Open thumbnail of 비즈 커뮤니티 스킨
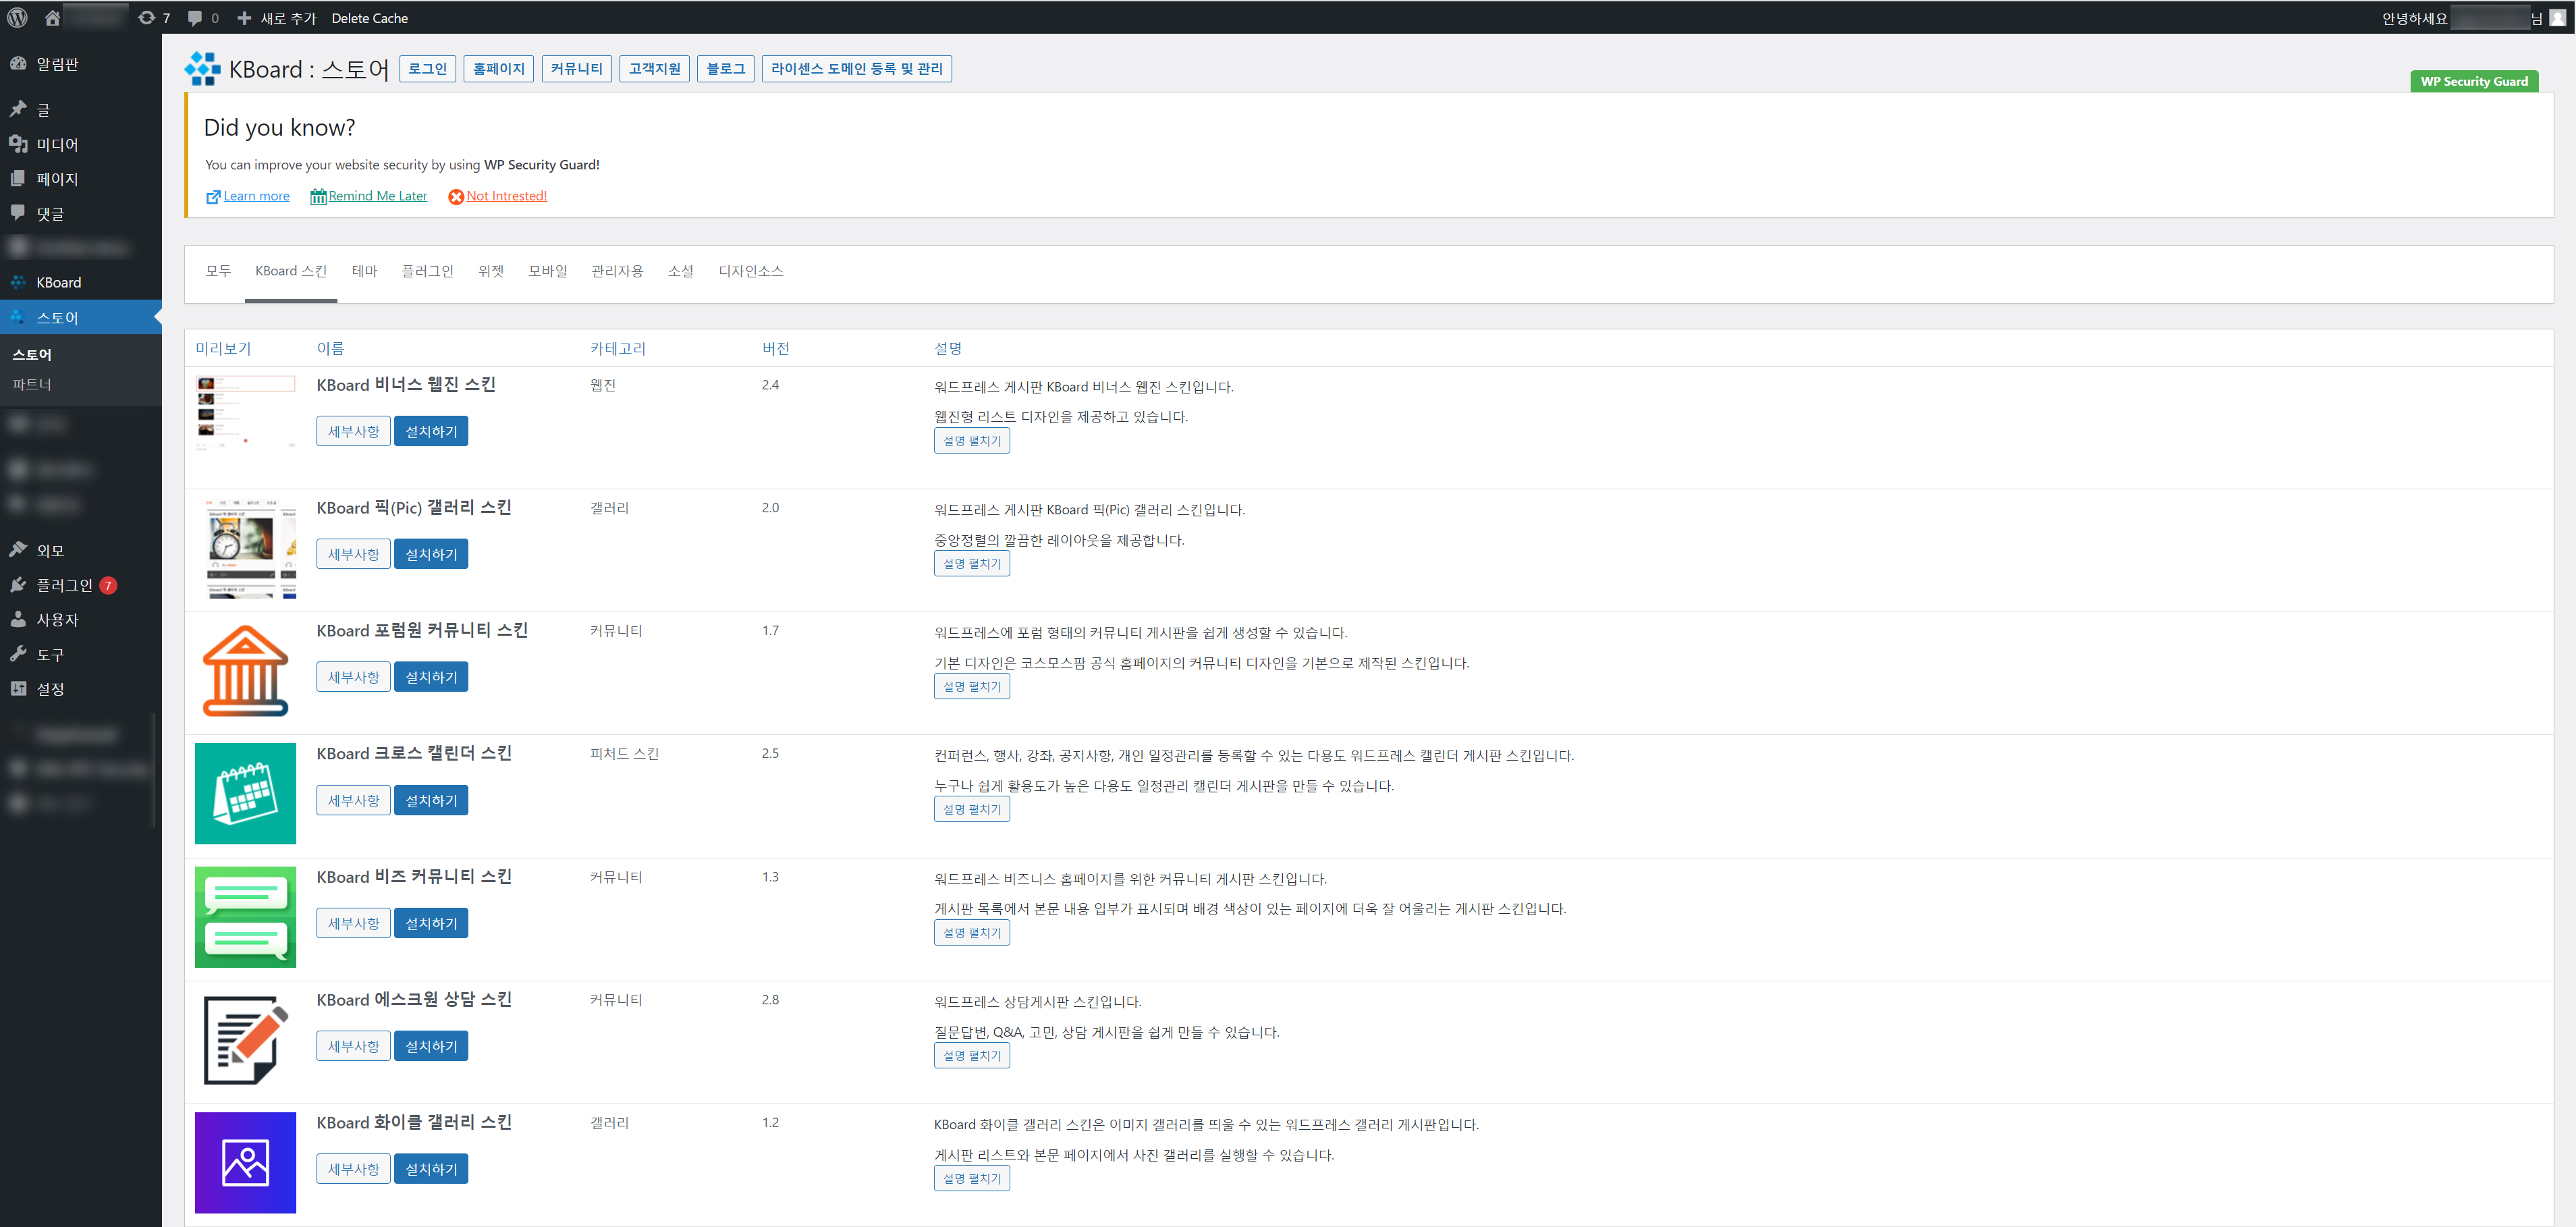This screenshot has height=1227, width=2576. (x=245, y=916)
